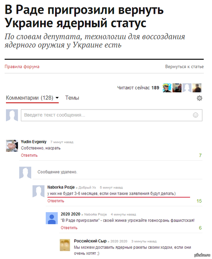
Task: Click Yudin Evgeniy's handshake avatar
Action: tap(12, 146)
